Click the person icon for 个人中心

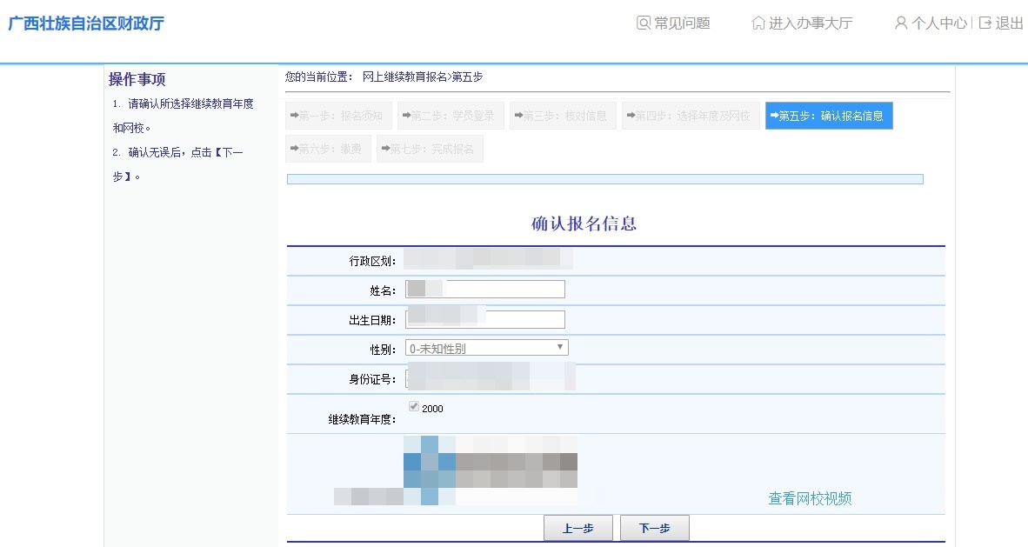901,23
